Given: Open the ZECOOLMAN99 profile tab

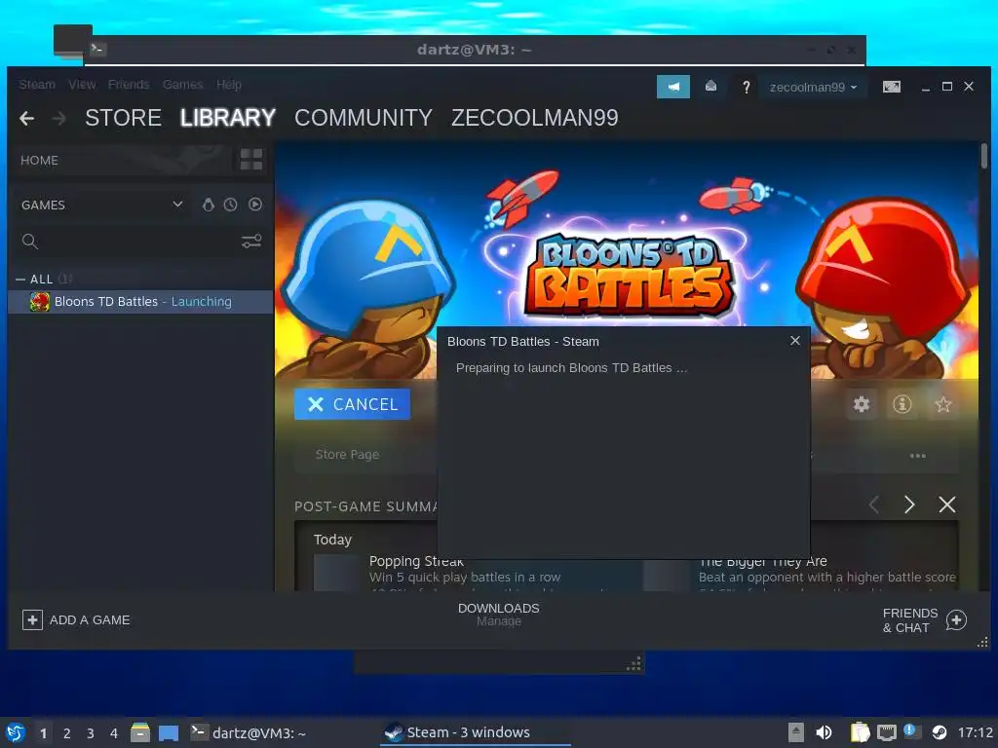Looking at the screenshot, I should (x=535, y=118).
